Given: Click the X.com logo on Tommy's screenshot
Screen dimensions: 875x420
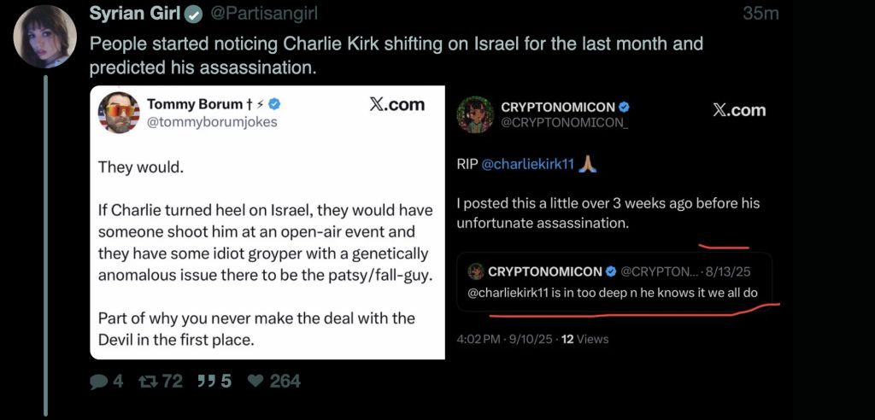Looking at the screenshot, I should pyautogui.click(x=396, y=104).
